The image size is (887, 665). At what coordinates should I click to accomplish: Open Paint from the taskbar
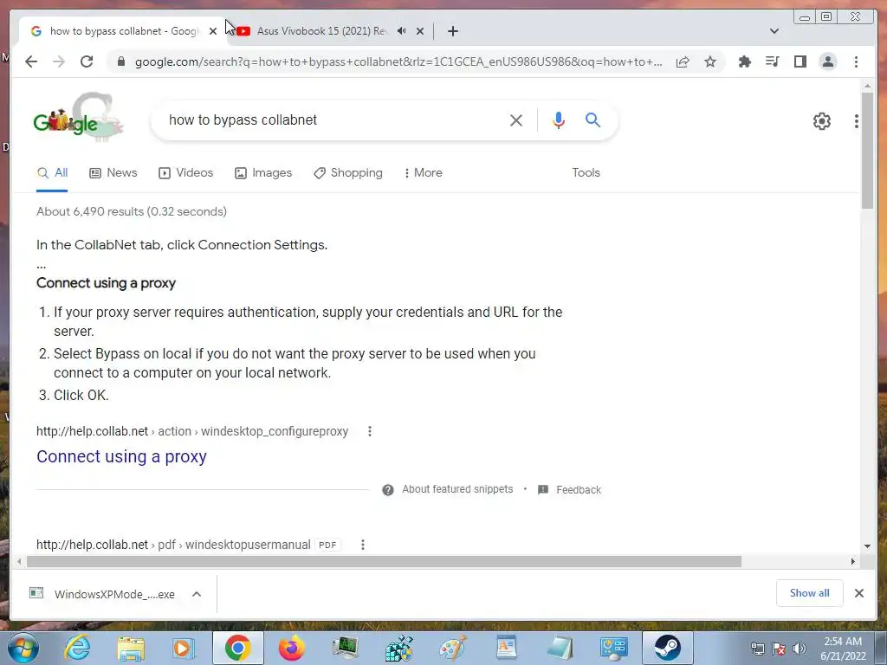[453, 648]
